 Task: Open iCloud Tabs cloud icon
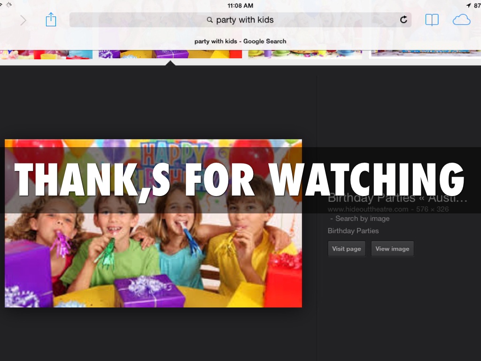coord(461,20)
